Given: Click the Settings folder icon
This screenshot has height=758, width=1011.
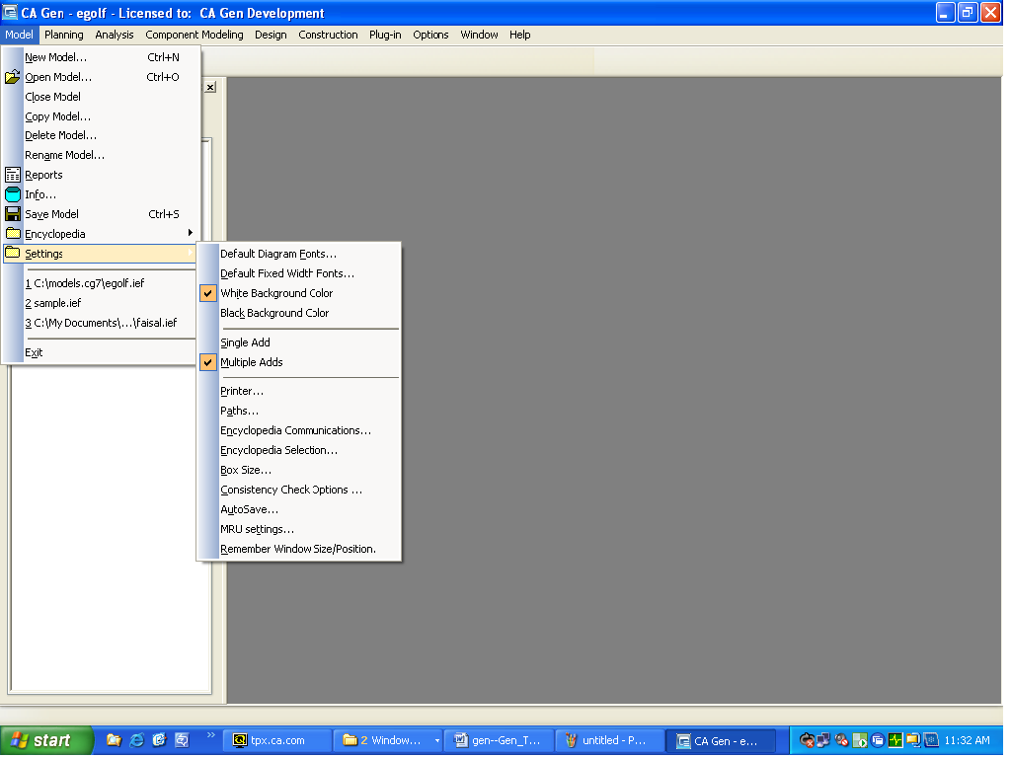Looking at the screenshot, I should coord(13,254).
